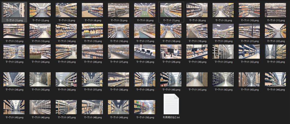This screenshot has width=290, height=124.
Task: Click the マーケット (3).png thumbnail
Action: pos(66,10)
